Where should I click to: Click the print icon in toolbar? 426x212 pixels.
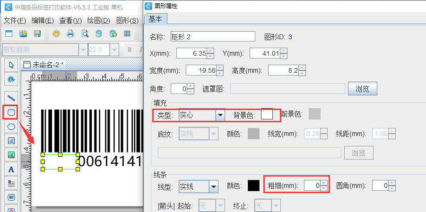[x=70, y=34]
